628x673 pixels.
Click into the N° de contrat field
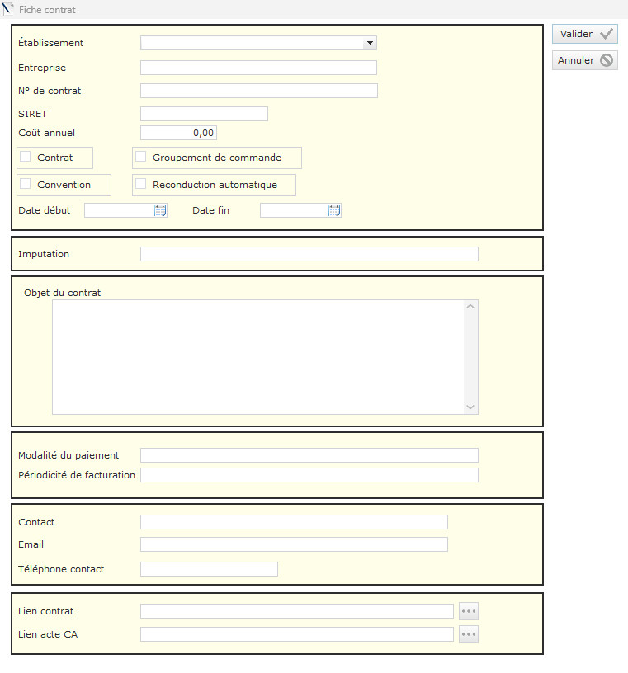point(258,91)
